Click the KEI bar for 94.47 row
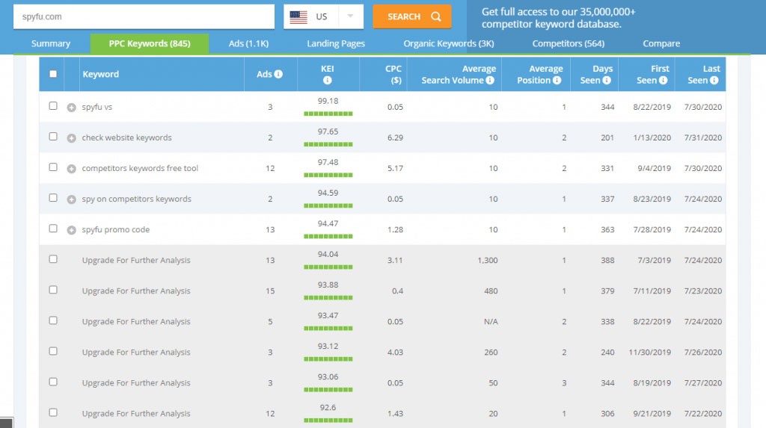766x428 pixels. tap(328, 236)
